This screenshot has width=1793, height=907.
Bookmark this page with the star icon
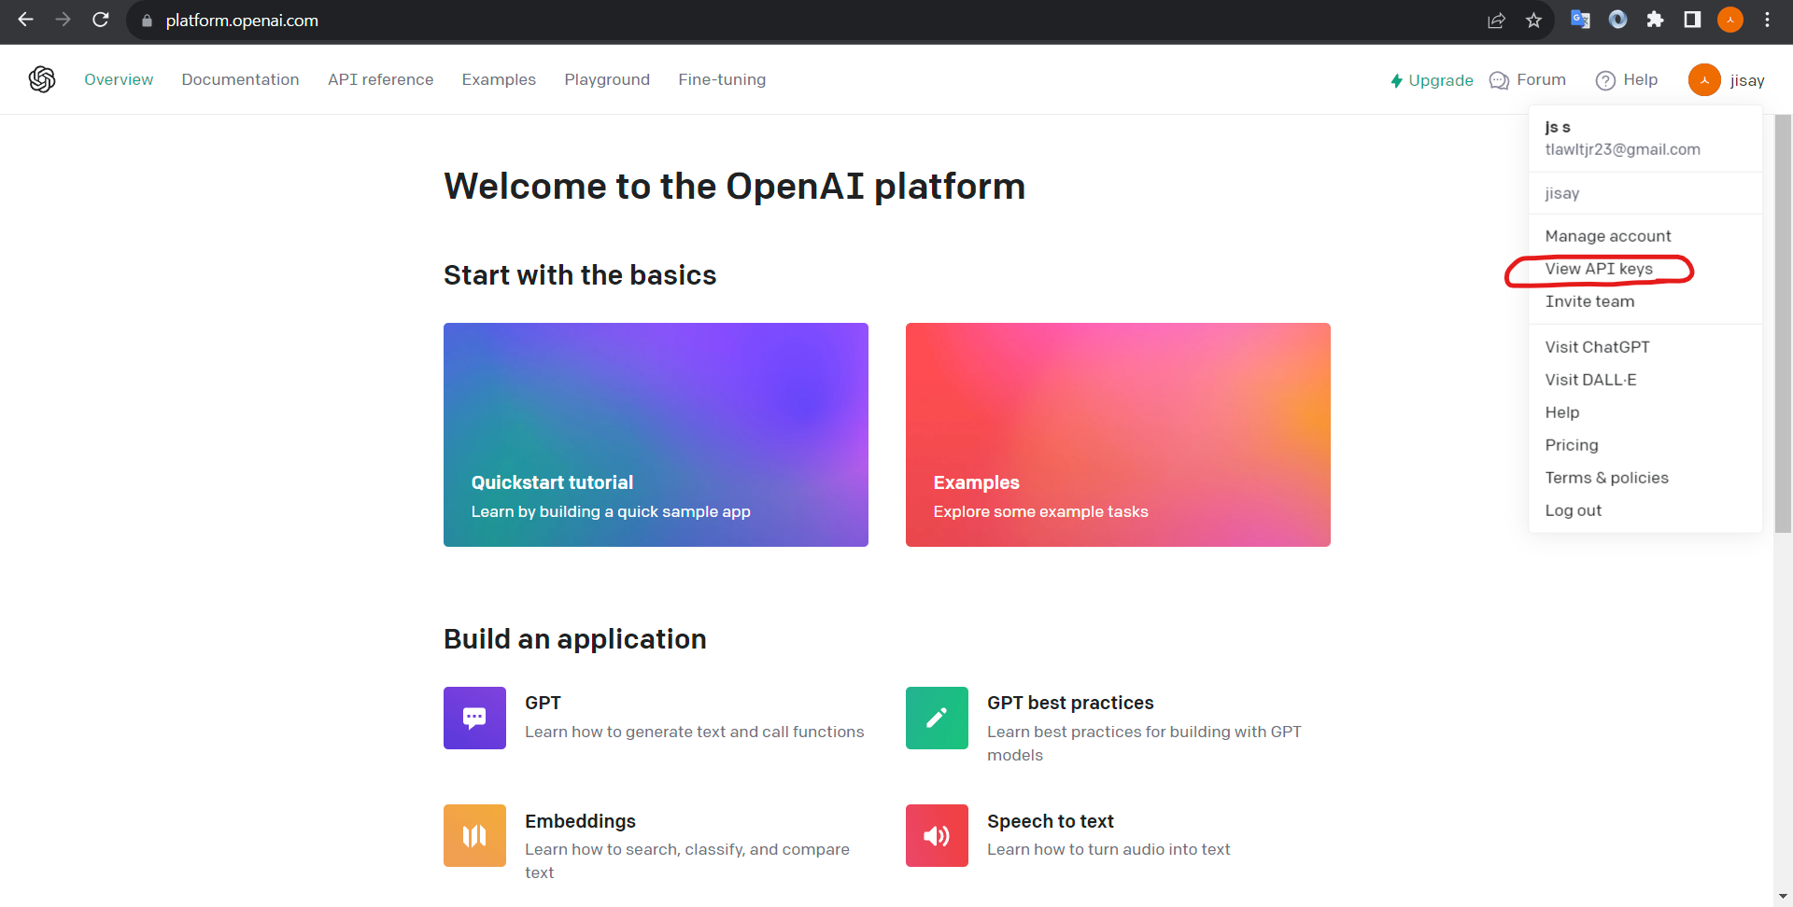1533,21
